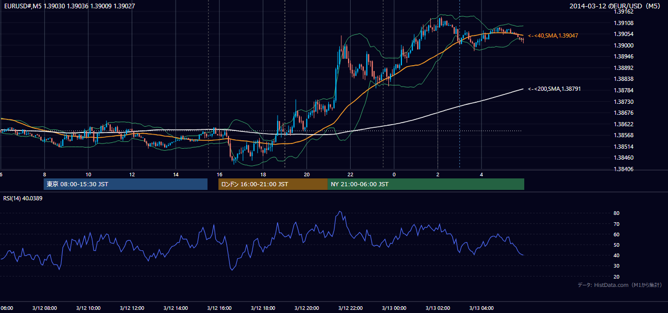668x313 pixels.
Task: Click the 3/12 20:00 time label
Action: click(x=307, y=308)
